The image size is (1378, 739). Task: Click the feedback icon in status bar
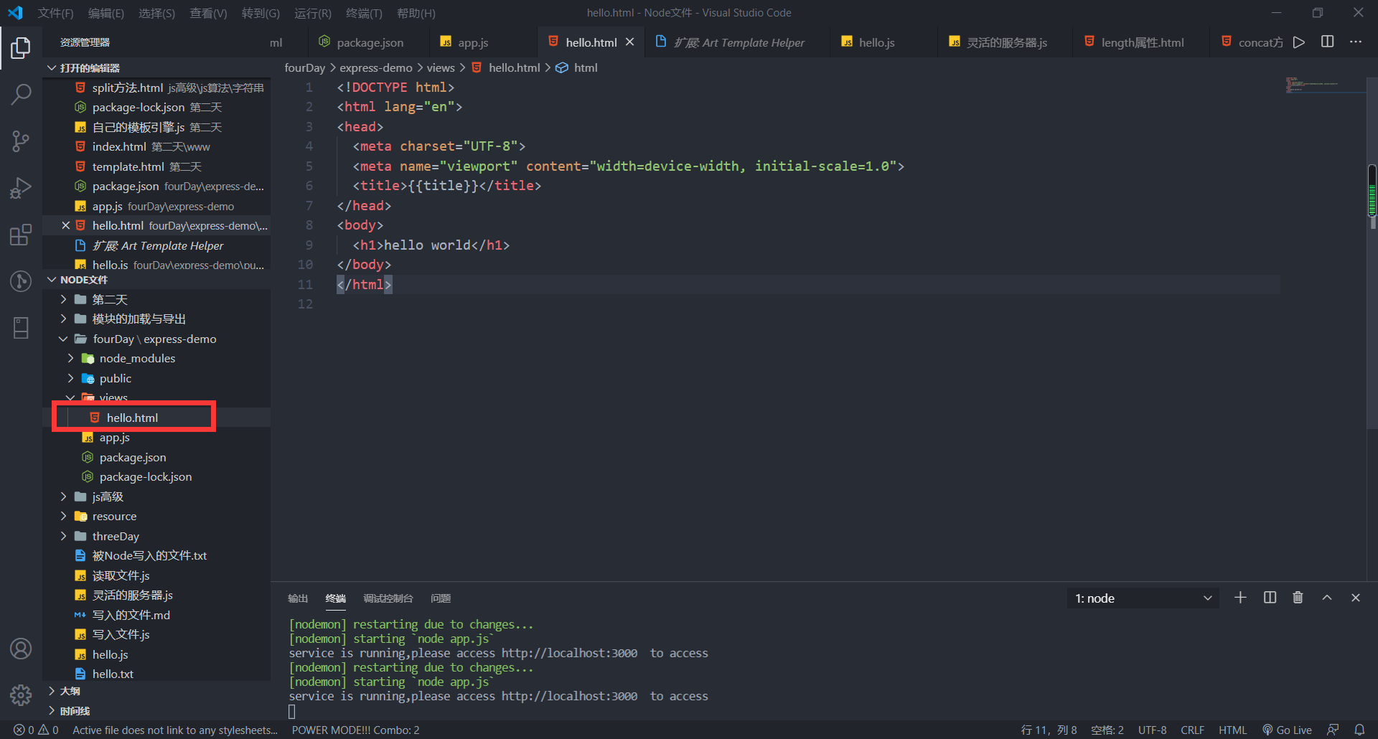(1333, 730)
